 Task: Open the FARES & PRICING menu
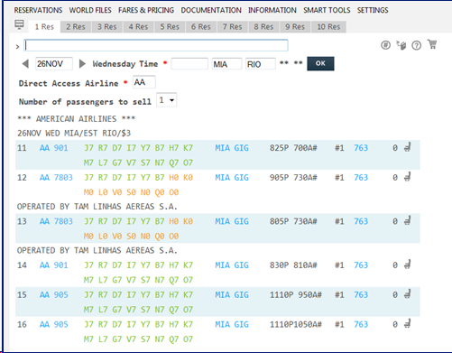click(x=146, y=10)
